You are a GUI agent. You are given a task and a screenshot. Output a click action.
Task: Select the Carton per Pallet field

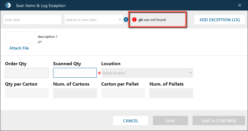click(x=123, y=93)
